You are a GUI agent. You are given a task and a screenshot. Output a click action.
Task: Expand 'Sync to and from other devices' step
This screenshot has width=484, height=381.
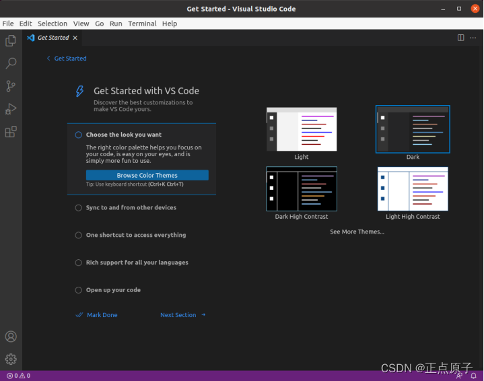tap(131, 207)
